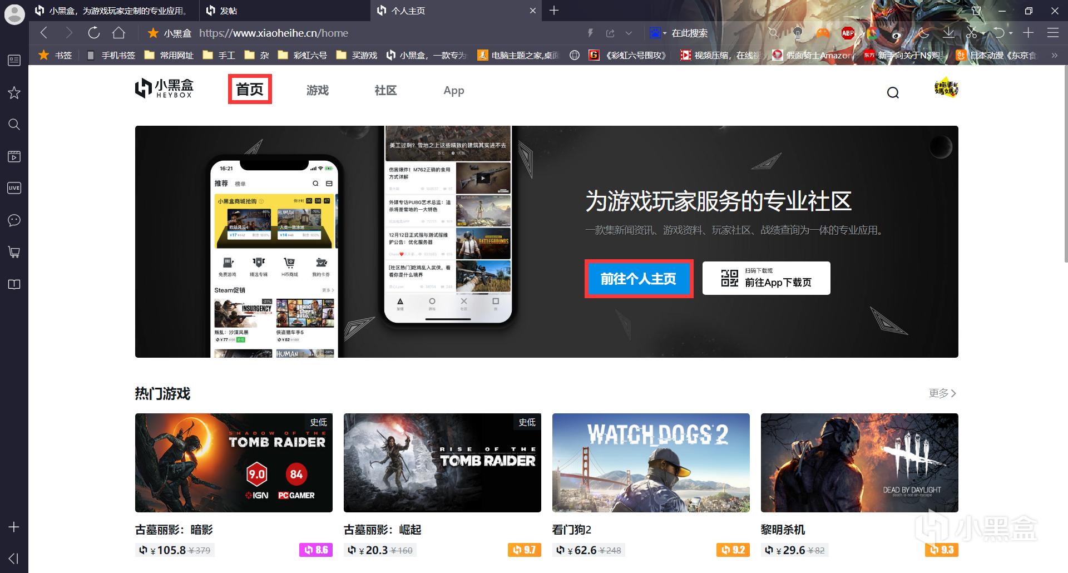Click the browser user avatar icon
This screenshot has height=573, width=1068.
tap(14, 13)
